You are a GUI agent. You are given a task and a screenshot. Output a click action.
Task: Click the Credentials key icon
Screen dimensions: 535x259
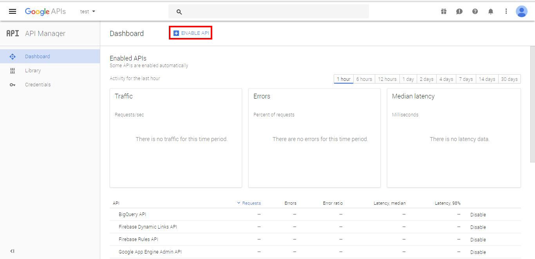point(12,85)
